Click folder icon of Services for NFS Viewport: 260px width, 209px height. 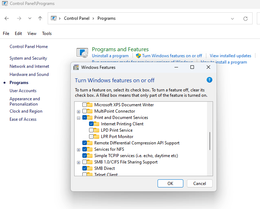click(90, 149)
